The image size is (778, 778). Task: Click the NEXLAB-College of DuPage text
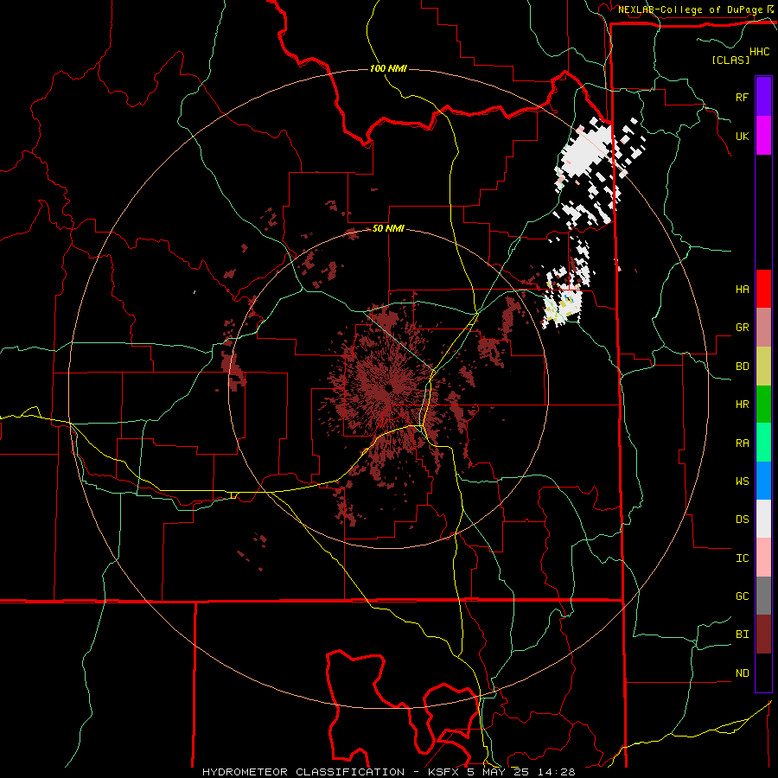(691, 10)
